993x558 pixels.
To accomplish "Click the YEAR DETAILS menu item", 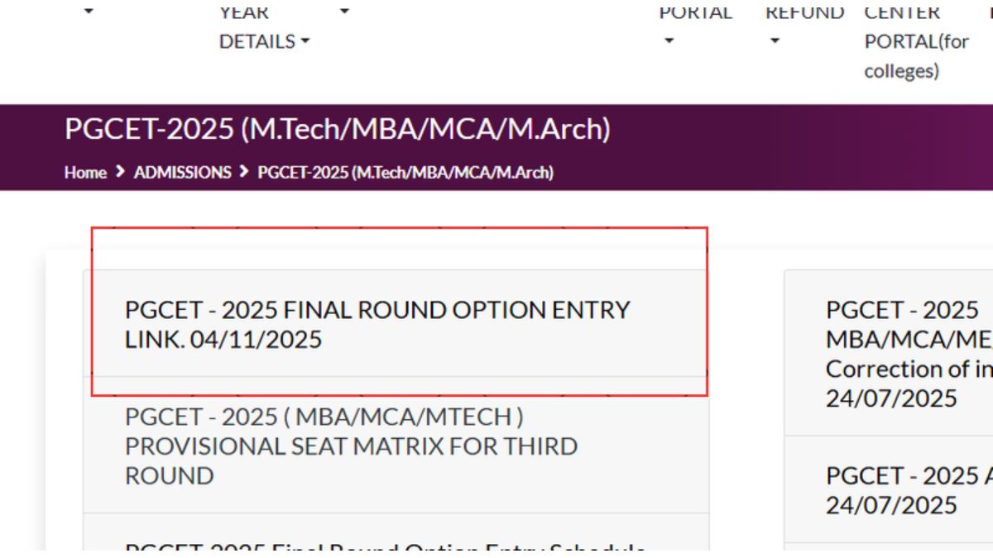I will point(257,26).
